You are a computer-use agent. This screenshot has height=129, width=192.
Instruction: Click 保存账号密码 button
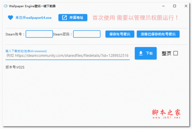[x=120, y=34]
